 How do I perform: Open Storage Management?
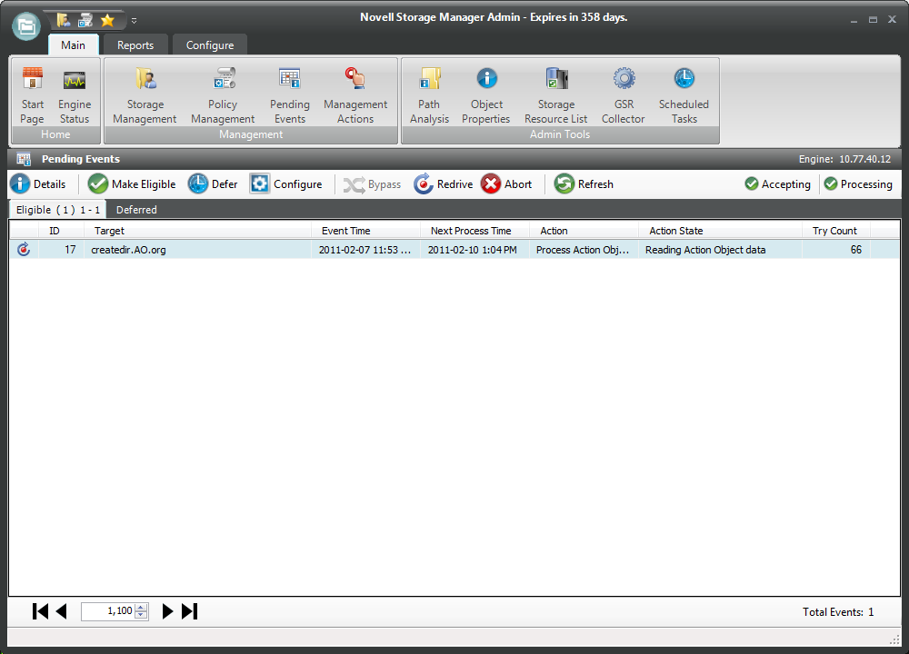point(145,95)
